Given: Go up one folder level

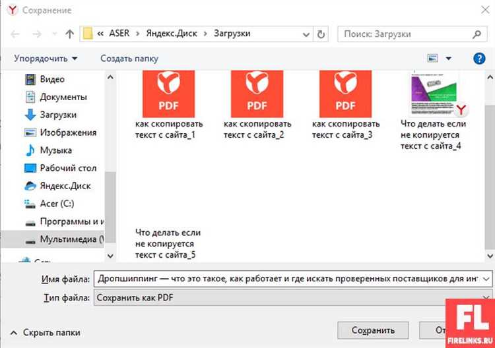Looking at the screenshot, I should click(x=70, y=34).
